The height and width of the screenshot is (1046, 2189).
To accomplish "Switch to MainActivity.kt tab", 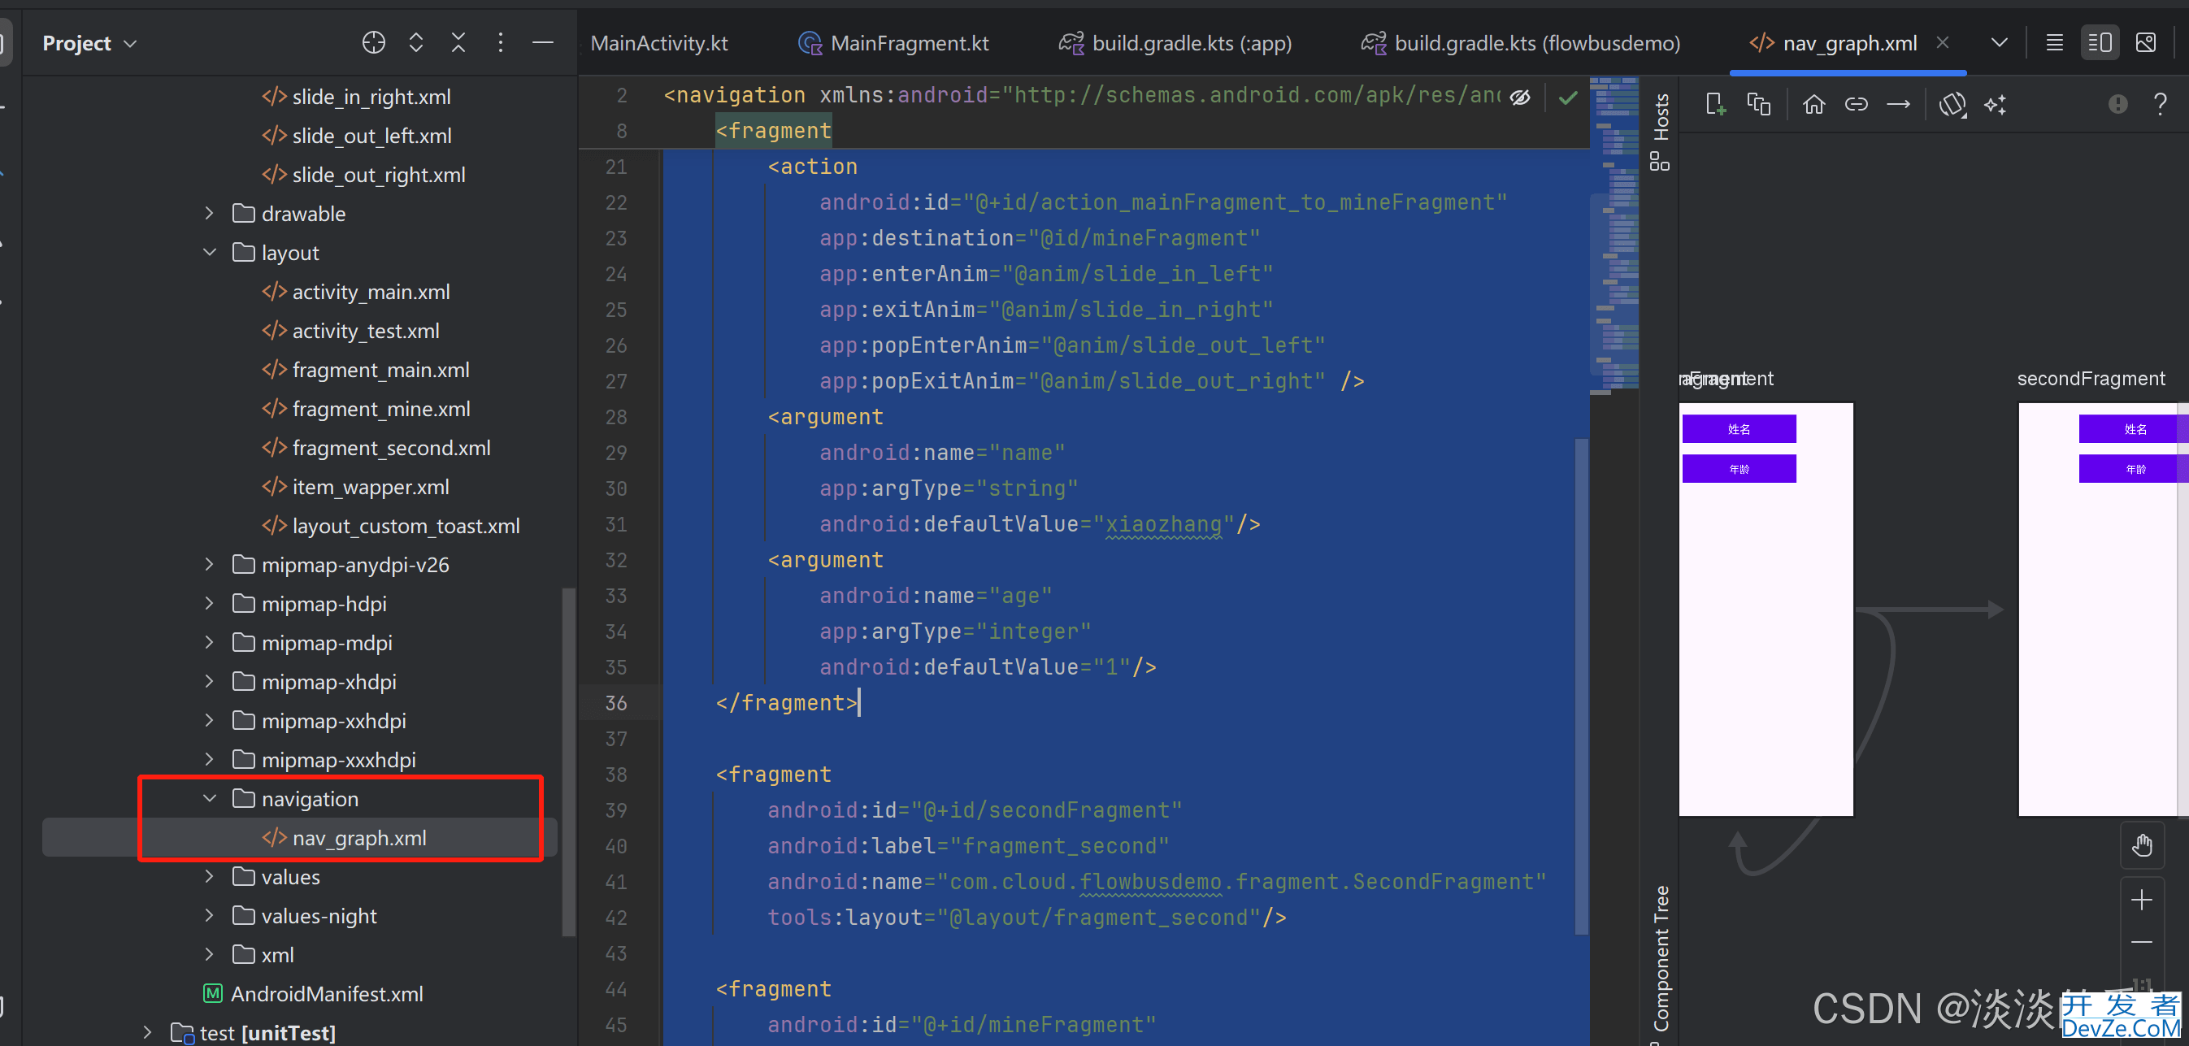I will tap(658, 42).
